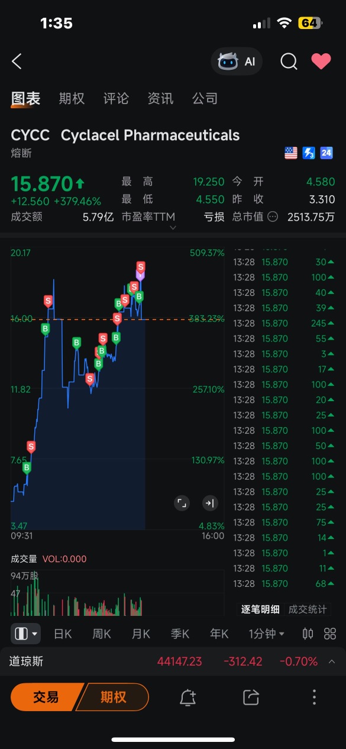Tap the 总市值 2513.75万 value
Screen dimensions: 346x749
(x=311, y=217)
